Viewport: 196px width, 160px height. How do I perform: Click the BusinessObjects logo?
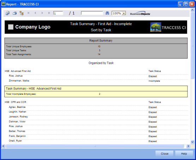point(140,13)
